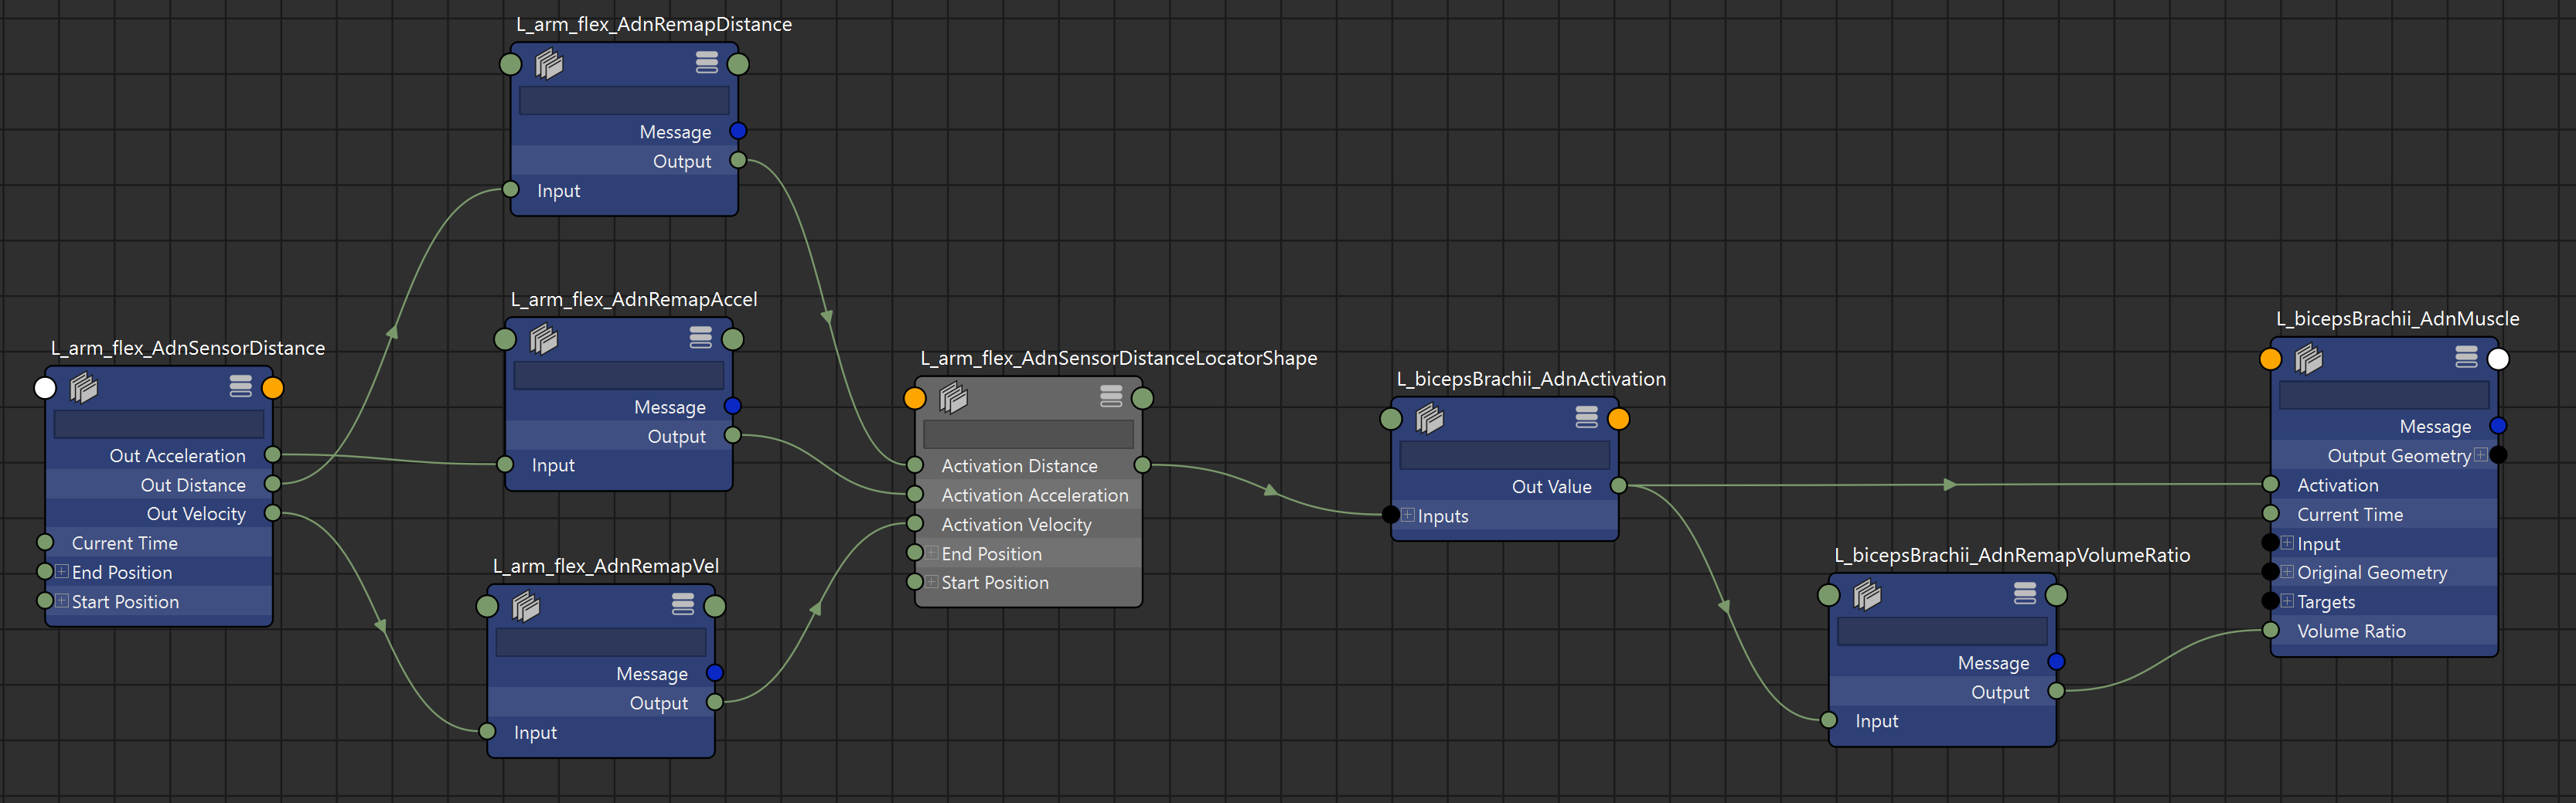Viewport: 2576px width, 803px height.
Task: Toggle display mode on L_bicepsBrachii_AdnMuscle node
Action: tap(2466, 357)
